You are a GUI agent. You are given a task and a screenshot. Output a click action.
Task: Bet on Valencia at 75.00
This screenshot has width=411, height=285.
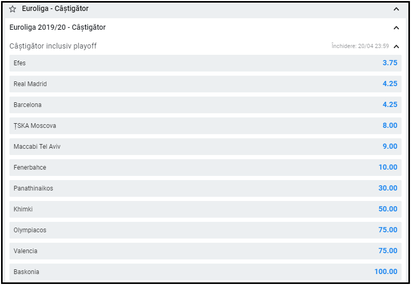388,251
